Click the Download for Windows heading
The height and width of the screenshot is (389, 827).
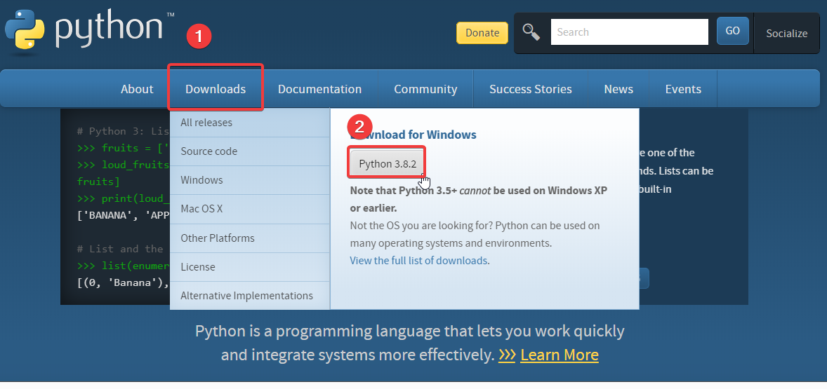pyautogui.click(x=413, y=135)
